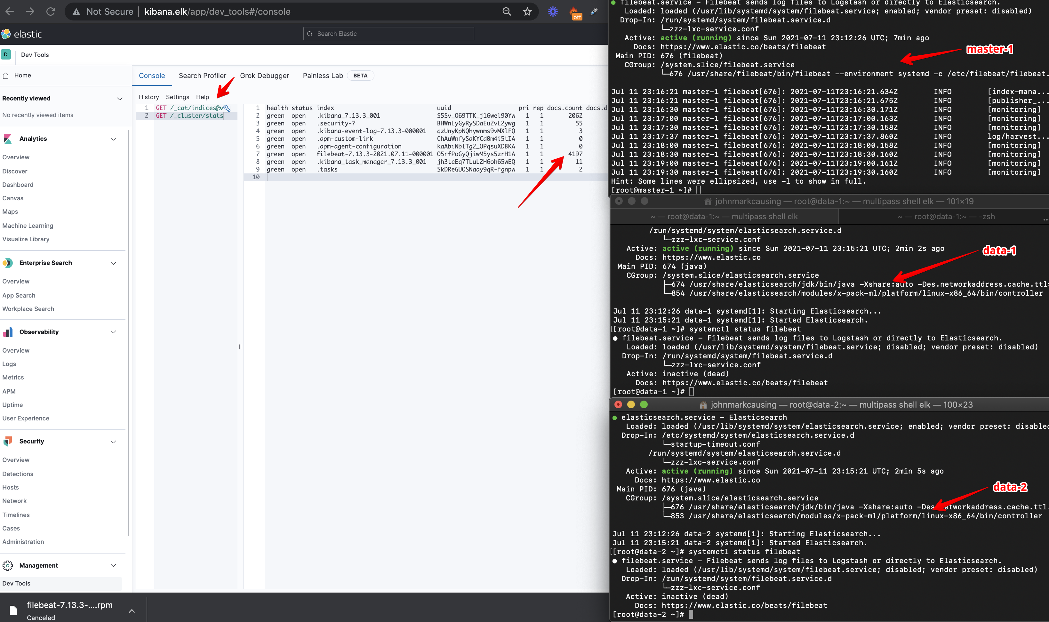Collapse the Analytics section chevron

tap(113, 139)
